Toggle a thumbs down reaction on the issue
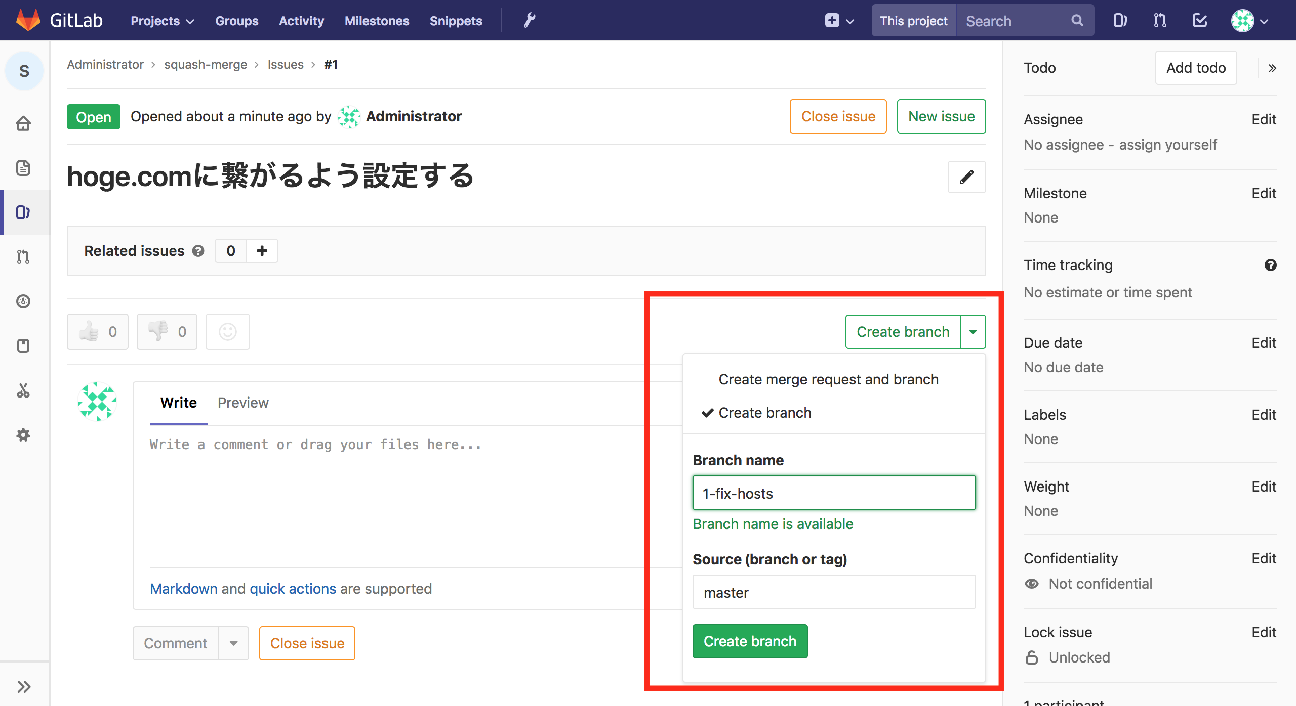Image resolution: width=1296 pixels, height=706 pixels. [167, 331]
